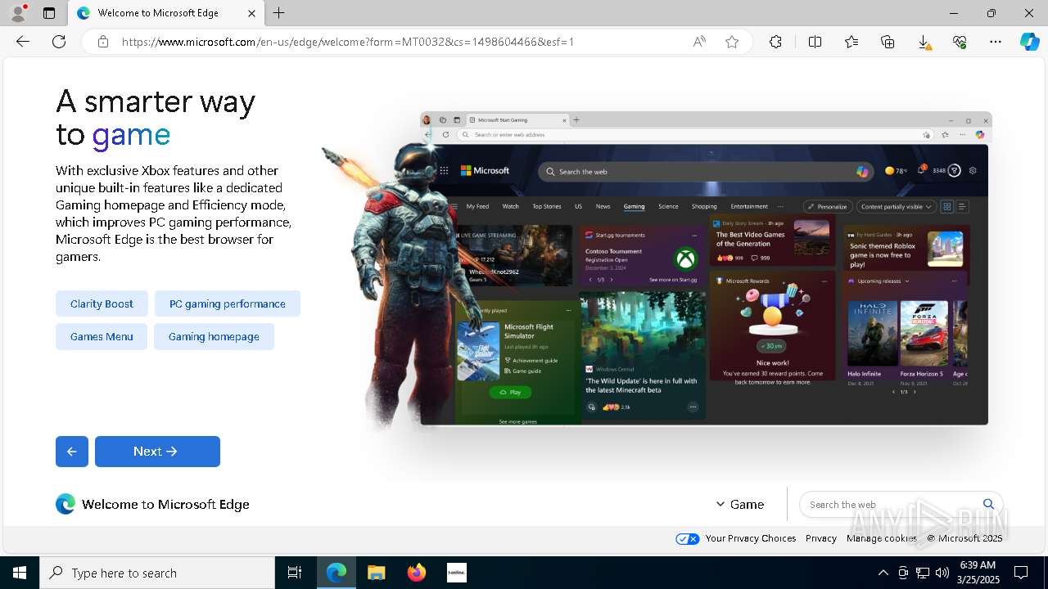The image size is (1048, 589).
Task: Select the Clarity Boost feature button
Action: click(102, 303)
